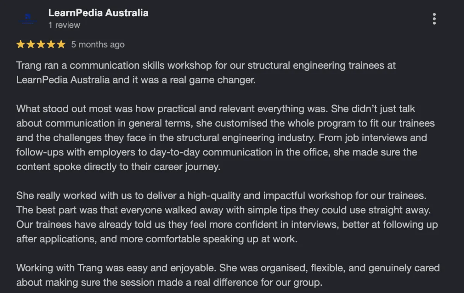
Task: Click the line starting "Working with Trang was easy"
Action: 228,268
